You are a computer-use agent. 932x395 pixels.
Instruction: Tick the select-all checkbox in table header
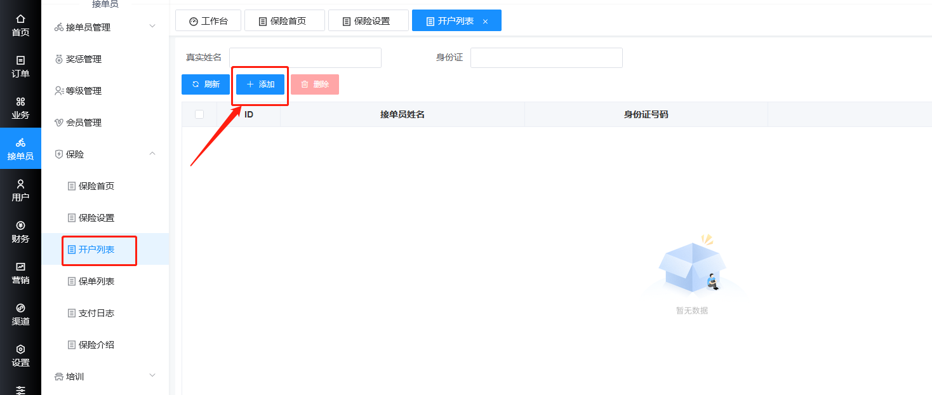[199, 114]
